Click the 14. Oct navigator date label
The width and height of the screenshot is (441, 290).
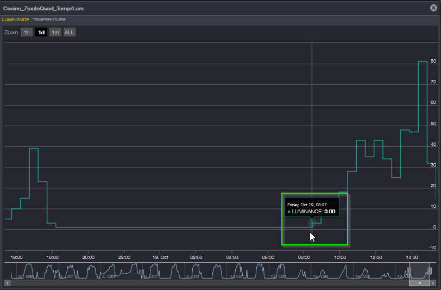point(320,276)
